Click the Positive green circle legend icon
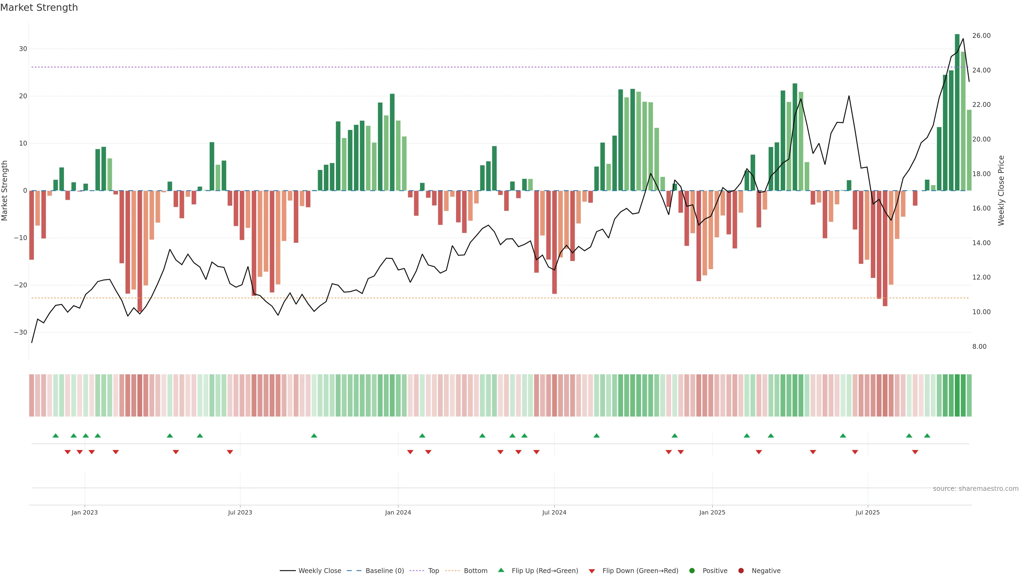The image size is (1032, 580). pos(692,571)
